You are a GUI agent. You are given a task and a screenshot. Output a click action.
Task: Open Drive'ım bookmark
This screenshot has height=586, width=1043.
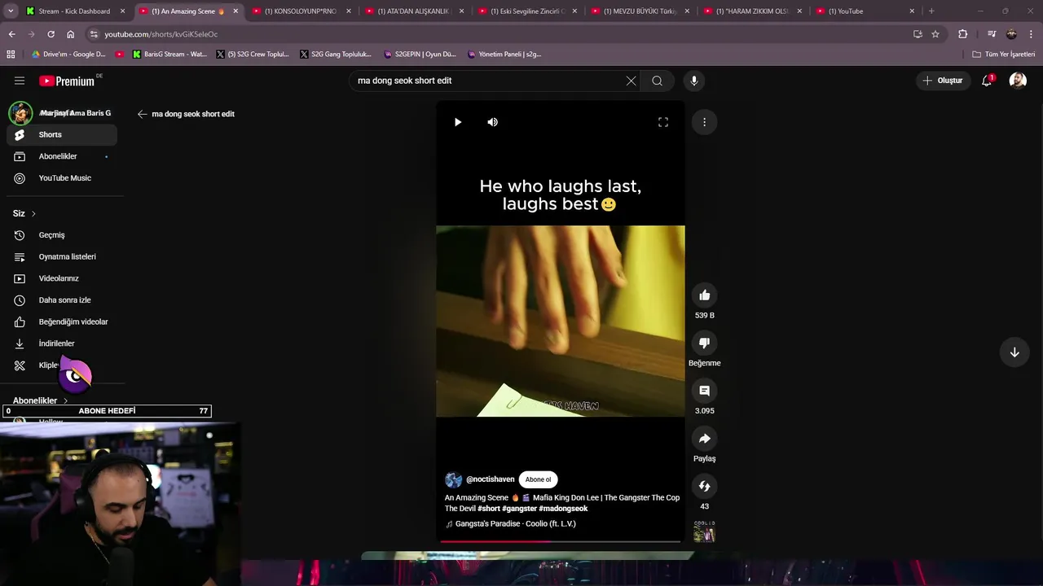coord(68,55)
